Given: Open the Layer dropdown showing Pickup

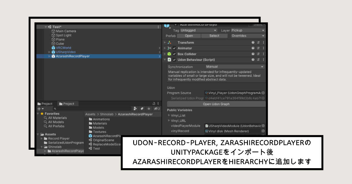Looking at the screenshot, I should (x=248, y=30).
